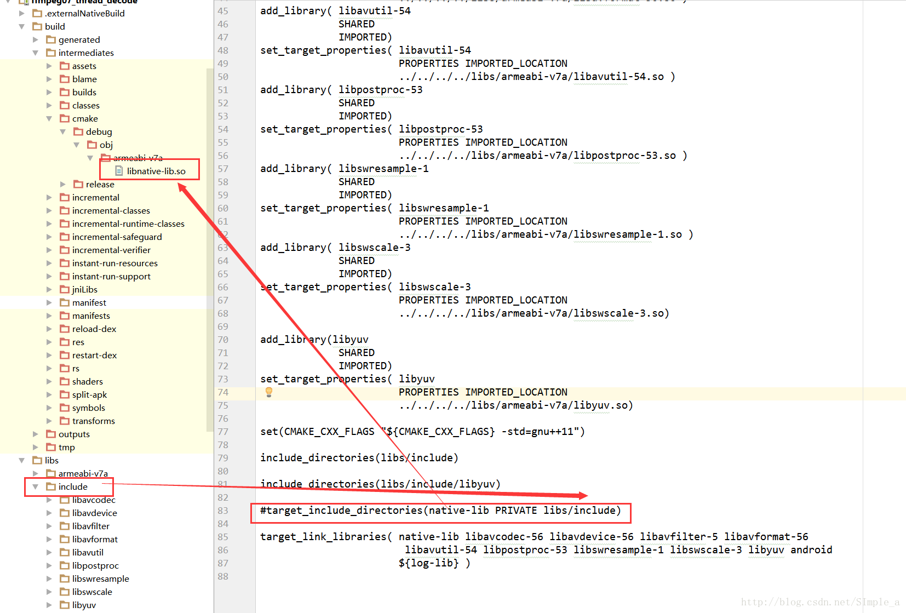
Task: Select the libavutil folder
Action: click(88, 552)
